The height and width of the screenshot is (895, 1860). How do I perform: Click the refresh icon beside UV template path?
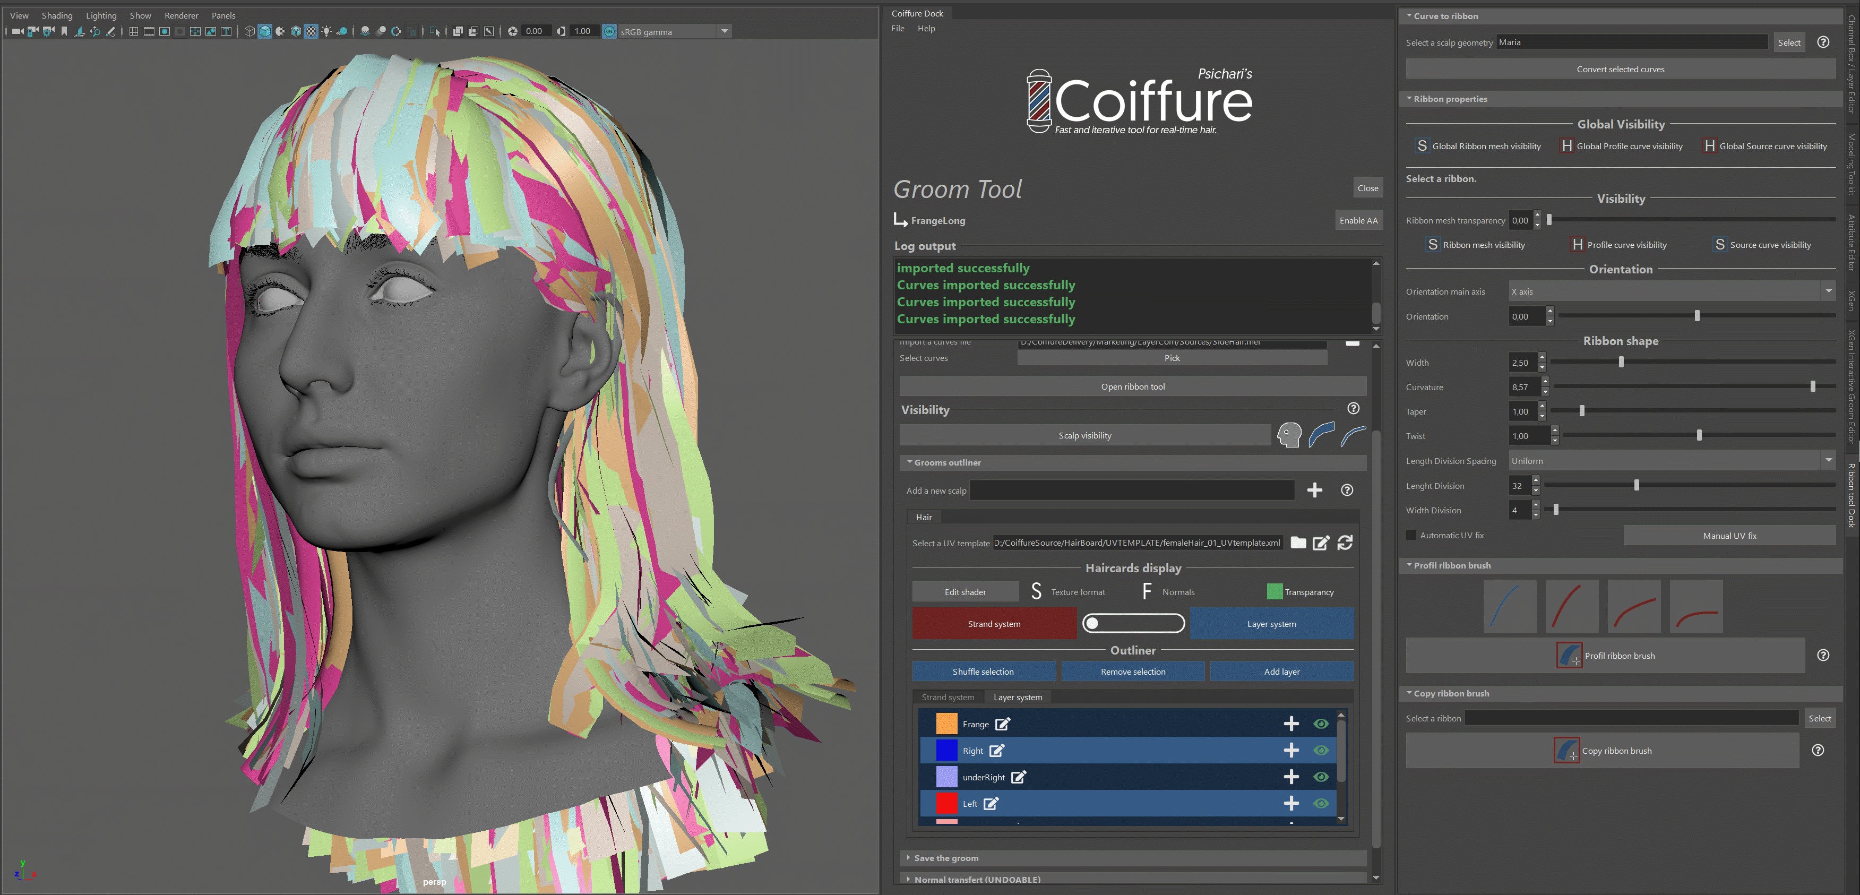click(1345, 543)
